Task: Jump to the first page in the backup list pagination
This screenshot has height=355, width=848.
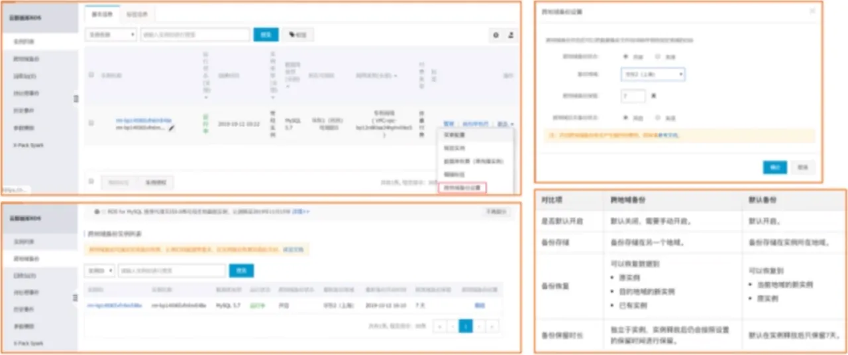Action: [x=439, y=326]
